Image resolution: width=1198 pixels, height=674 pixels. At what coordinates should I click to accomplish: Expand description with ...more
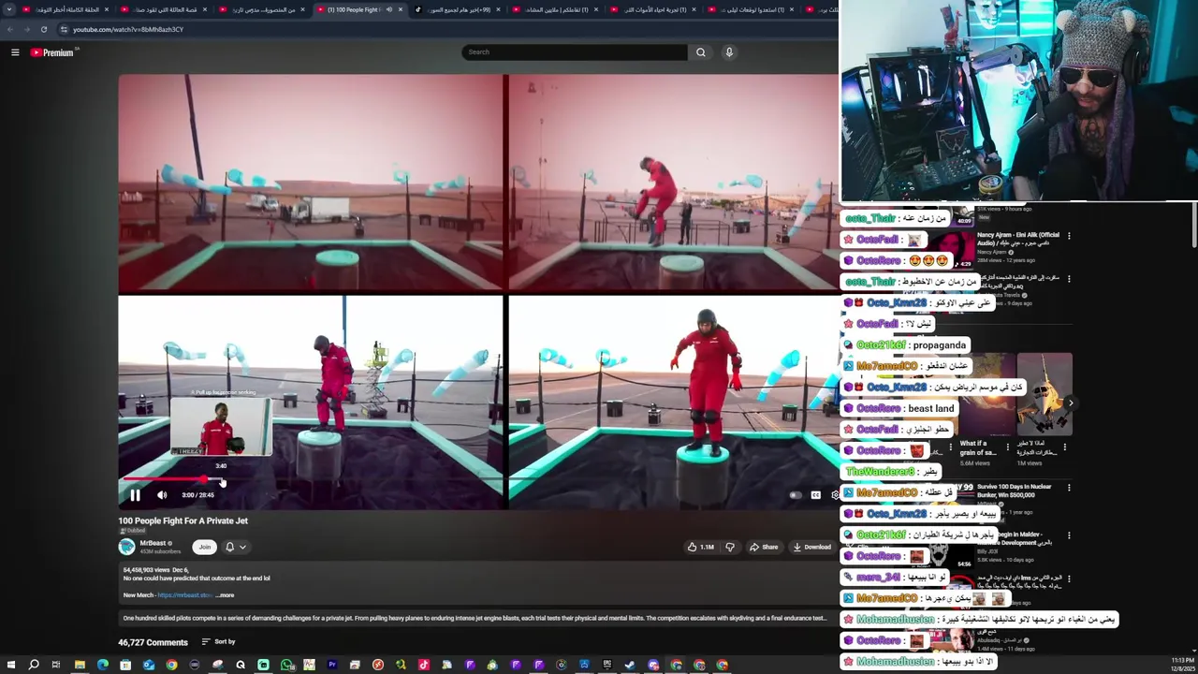point(226,595)
